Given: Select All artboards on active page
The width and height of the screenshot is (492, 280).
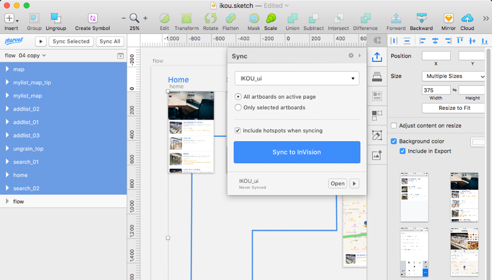Looking at the screenshot, I should click(x=238, y=97).
